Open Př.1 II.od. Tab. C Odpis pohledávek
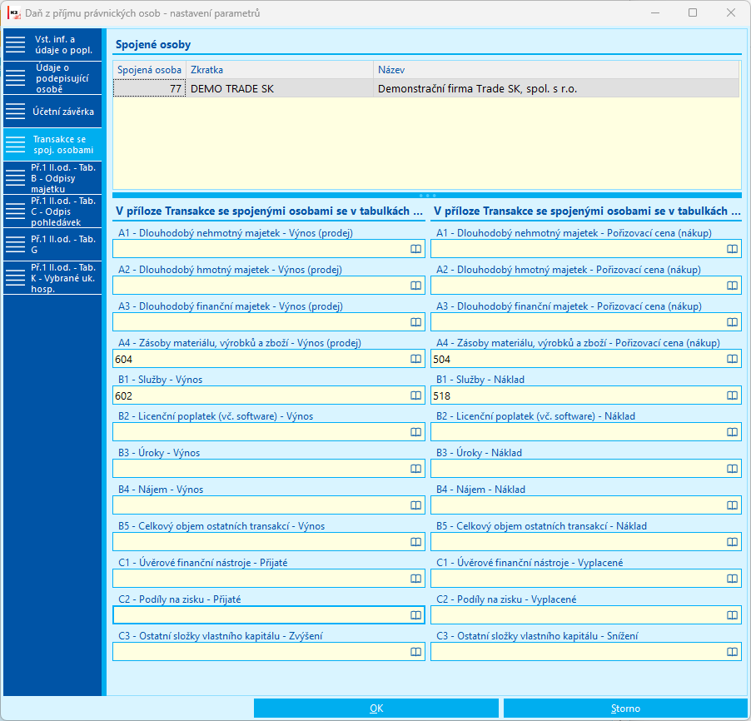The height and width of the screenshot is (721, 751). [52, 211]
